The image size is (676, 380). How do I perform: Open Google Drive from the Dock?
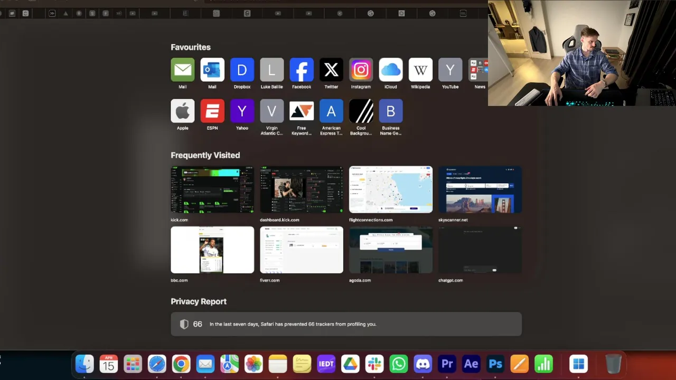350,364
